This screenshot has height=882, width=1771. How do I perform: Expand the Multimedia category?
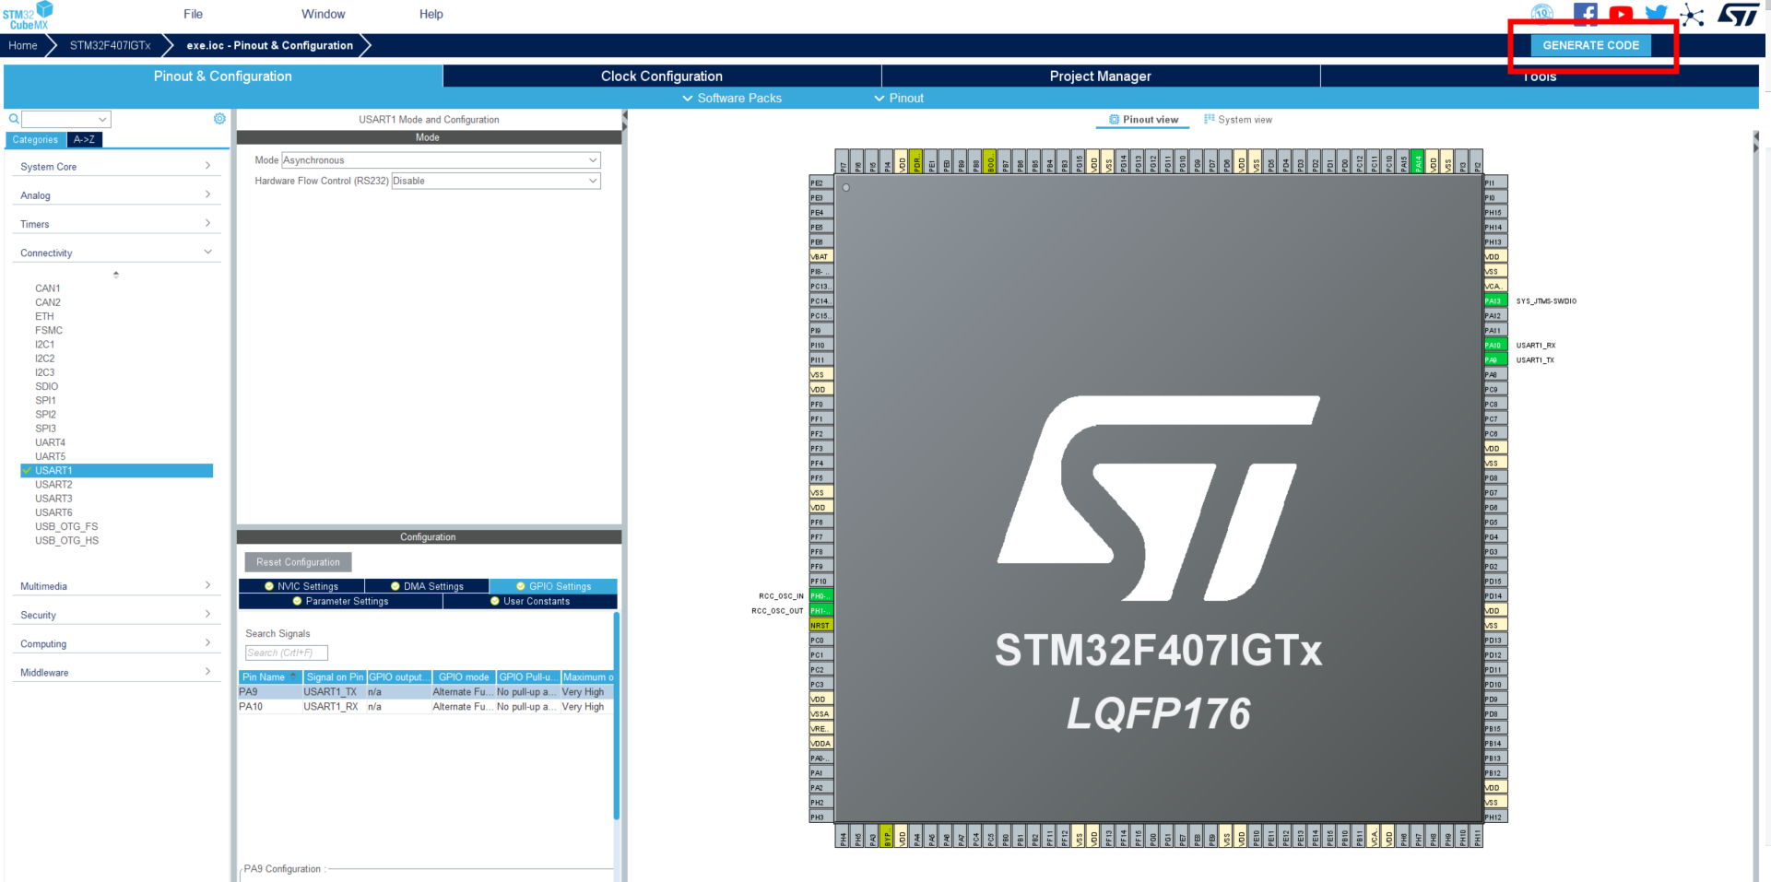point(116,586)
